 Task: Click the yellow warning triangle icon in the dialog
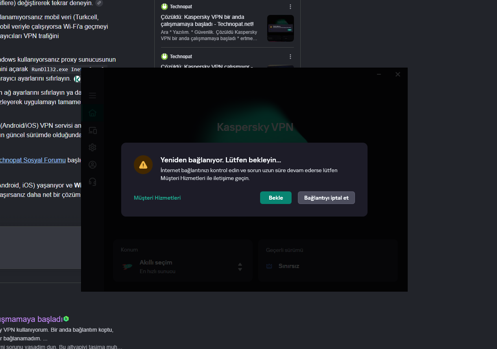point(143,165)
